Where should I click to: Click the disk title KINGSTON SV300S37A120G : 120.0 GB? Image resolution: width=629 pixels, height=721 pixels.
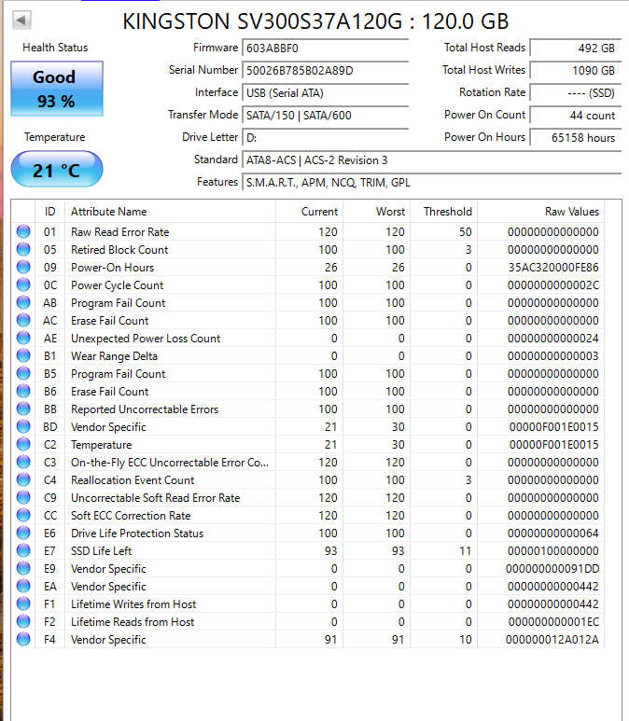(315, 21)
